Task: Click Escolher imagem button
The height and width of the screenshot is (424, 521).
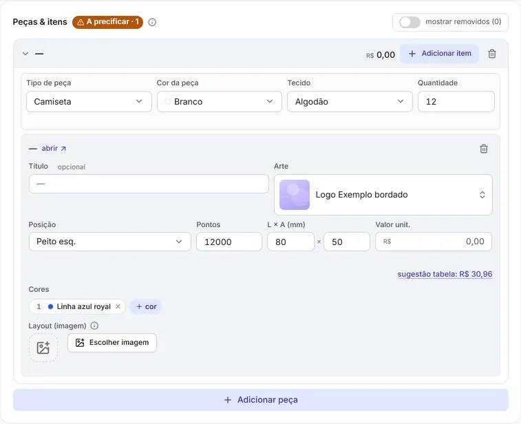Action: coord(112,343)
